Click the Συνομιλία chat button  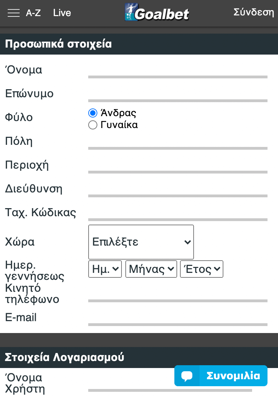(221, 376)
